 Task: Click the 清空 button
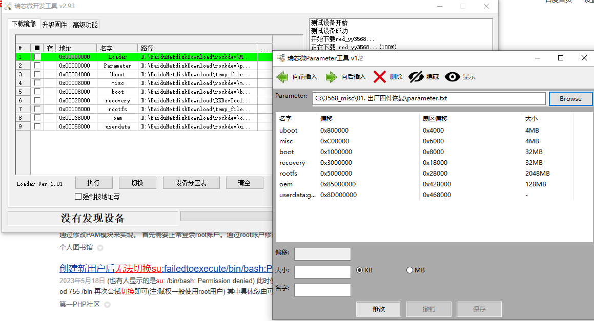click(244, 183)
